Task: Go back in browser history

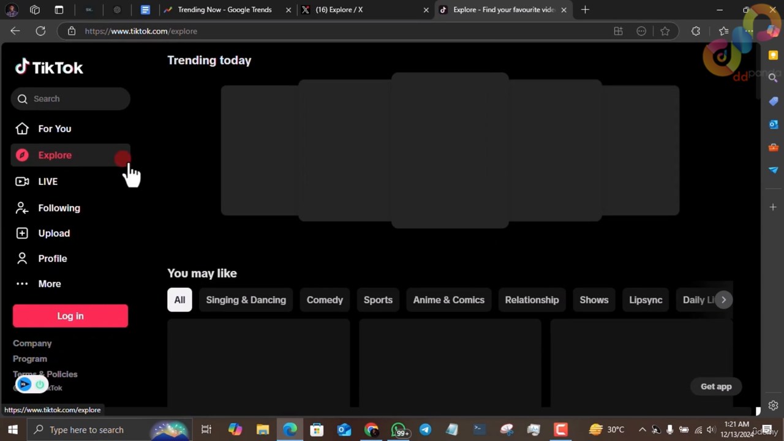Action: (15, 31)
